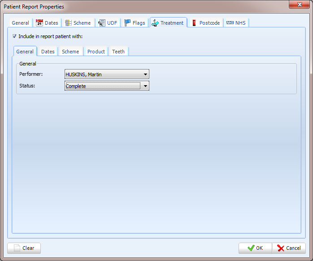Uncheck 'Include in report patient with'
Screen dimensions: 313x261
[x=14, y=36]
